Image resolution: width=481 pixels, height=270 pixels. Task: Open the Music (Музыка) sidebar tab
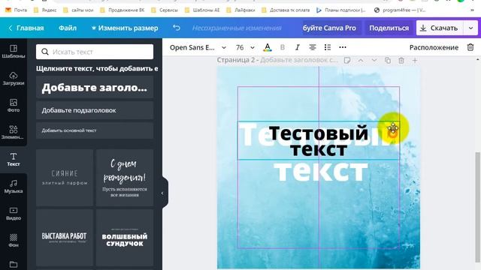click(x=14, y=187)
